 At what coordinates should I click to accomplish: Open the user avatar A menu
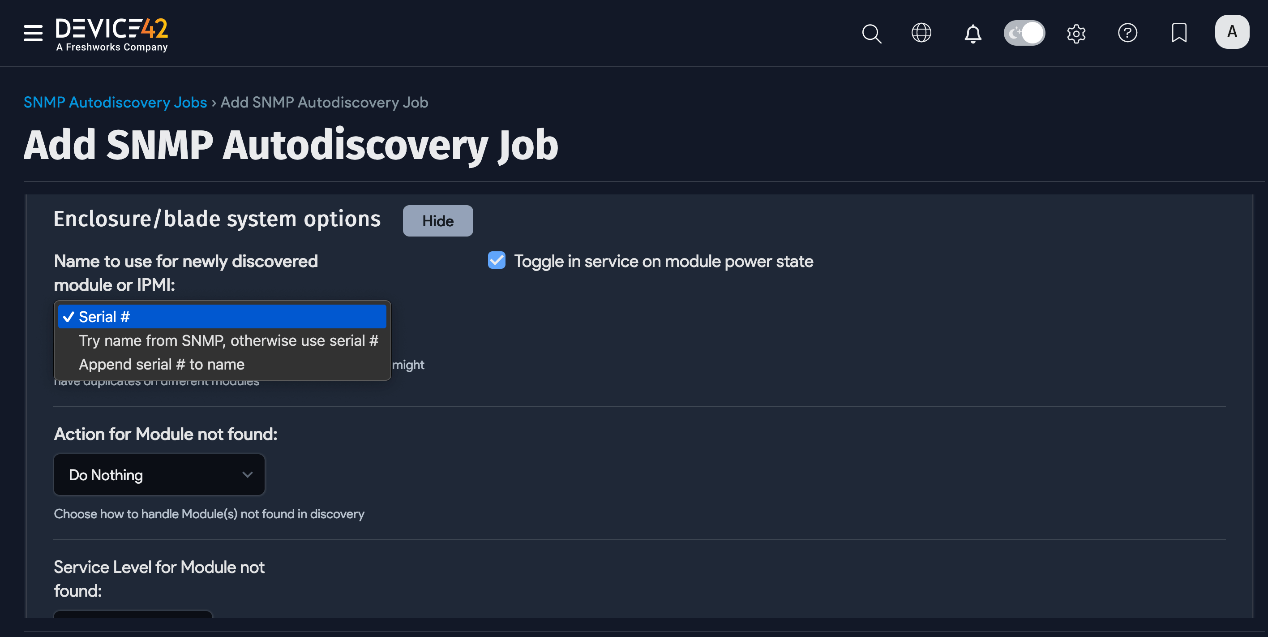click(1232, 32)
